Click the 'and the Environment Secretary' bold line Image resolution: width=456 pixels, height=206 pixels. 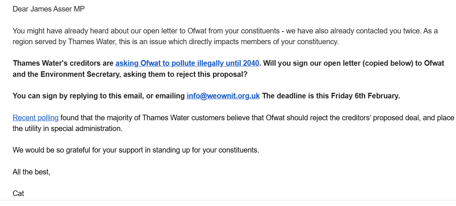point(67,74)
